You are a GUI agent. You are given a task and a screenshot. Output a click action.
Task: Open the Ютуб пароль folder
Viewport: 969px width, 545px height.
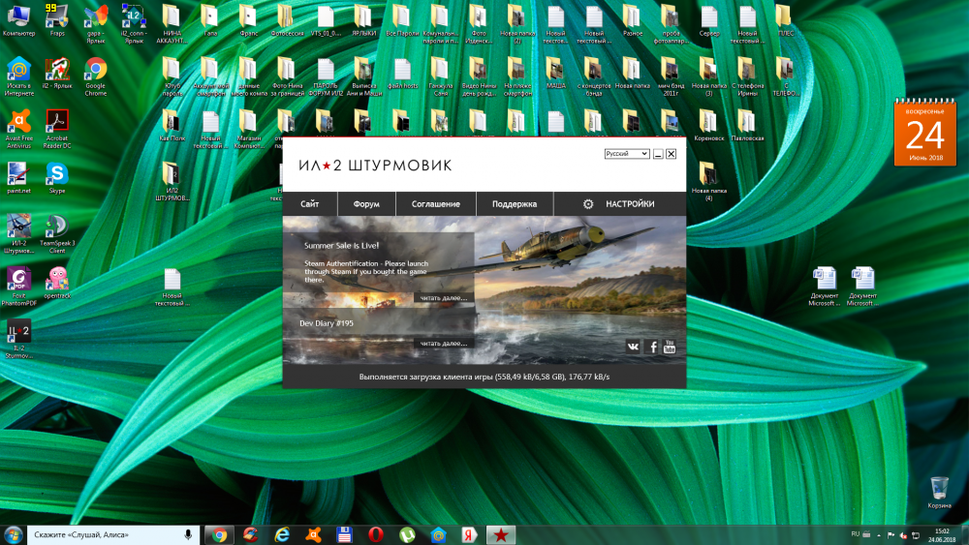coord(172,76)
